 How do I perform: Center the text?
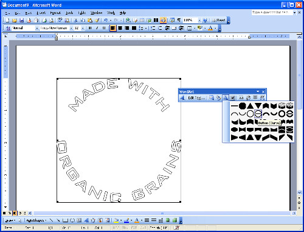(120, 28)
